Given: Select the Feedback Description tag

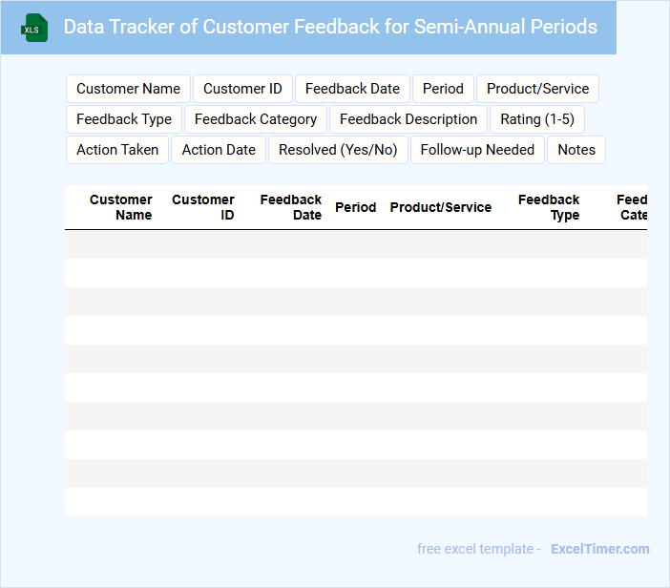Looking at the screenshot, I should click(x=408, y=119).
